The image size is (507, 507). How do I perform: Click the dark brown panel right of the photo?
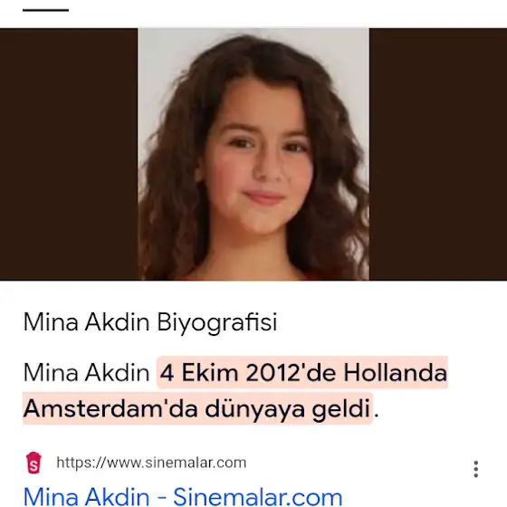438,154
